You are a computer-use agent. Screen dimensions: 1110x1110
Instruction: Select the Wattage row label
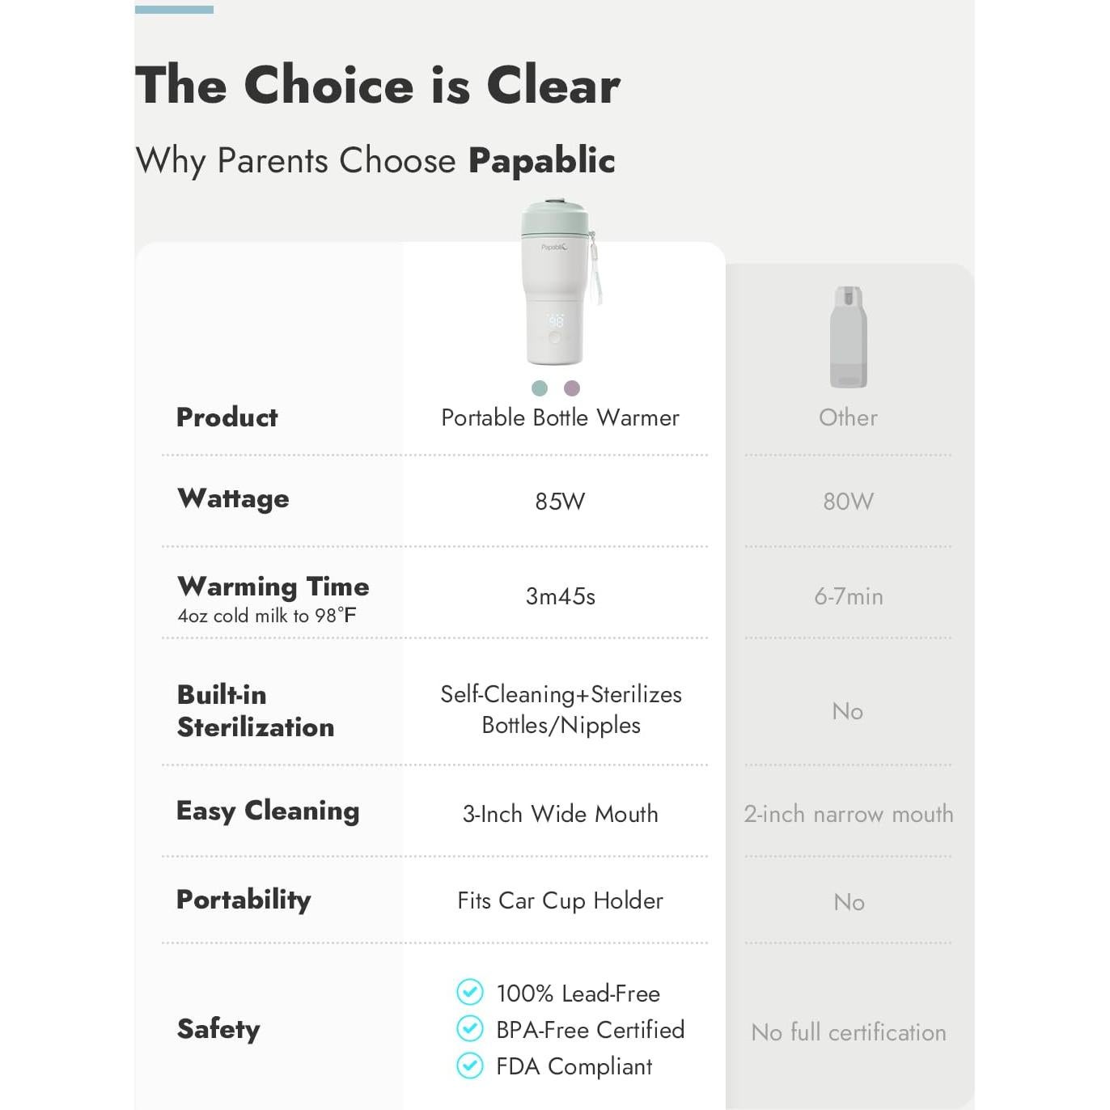tap(233, 498)
